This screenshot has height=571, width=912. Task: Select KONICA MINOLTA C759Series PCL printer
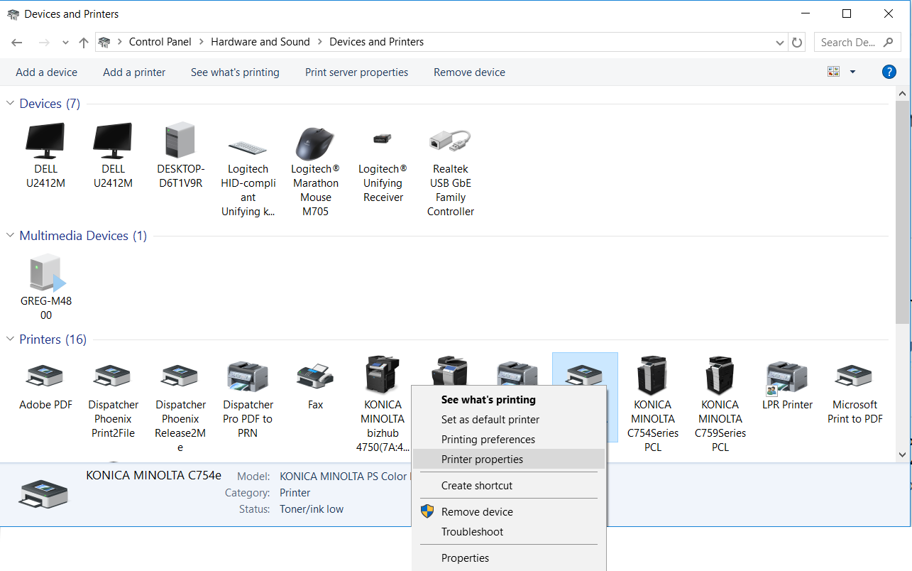(720, 375)
